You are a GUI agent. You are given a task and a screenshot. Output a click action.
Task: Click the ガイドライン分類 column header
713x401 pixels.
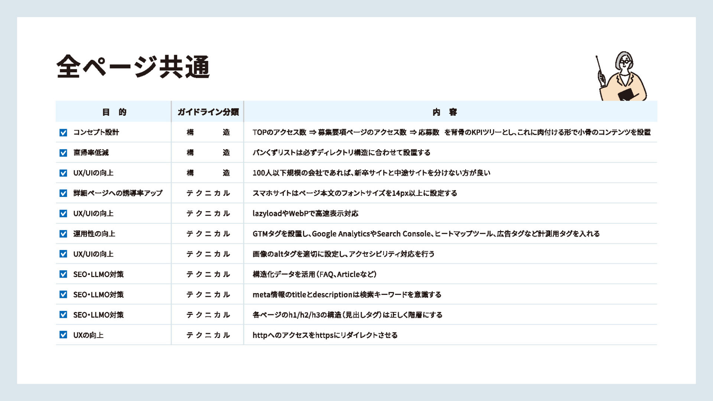pyautogui.click(x=208, y=112)
